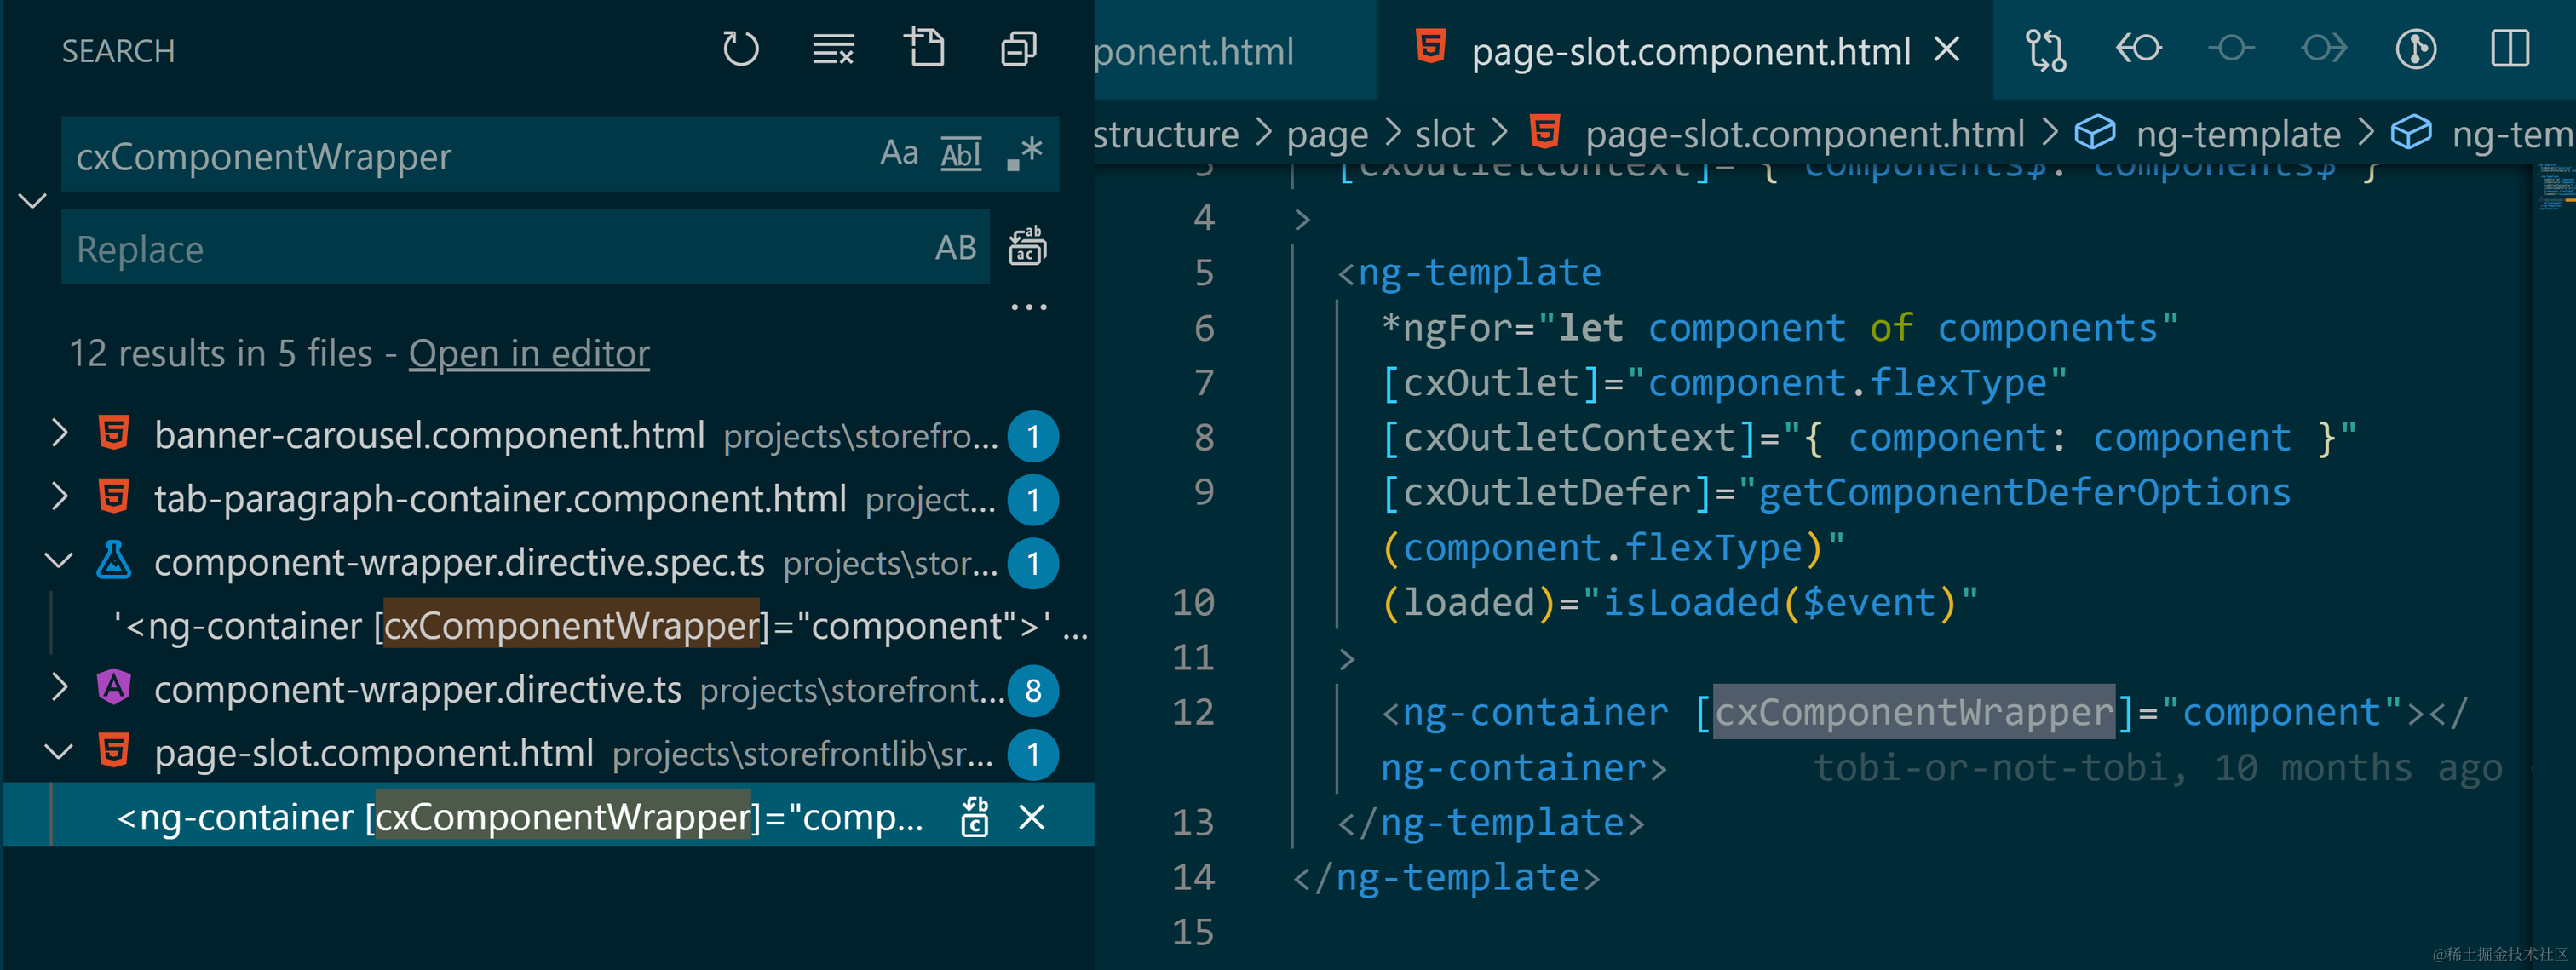The width and height of the screenshot is (2576, 970).
Task: Click the ng-template breadcrumb item
Action: pyautogui.click(x=2236, y=134)
